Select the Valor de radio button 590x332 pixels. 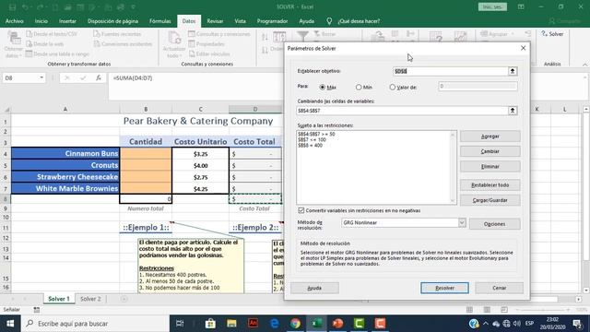coord(393,87)
